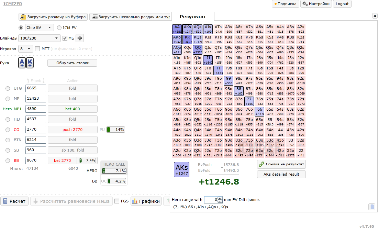The height and width of the screenshot is (233, 378).
Task: Select the 88 hand cell
Action: point(239,91)
